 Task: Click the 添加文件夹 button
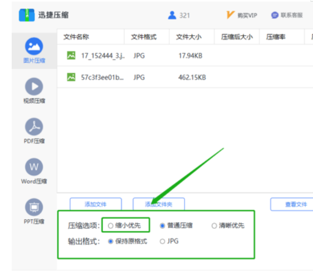(x=159, y=204)
